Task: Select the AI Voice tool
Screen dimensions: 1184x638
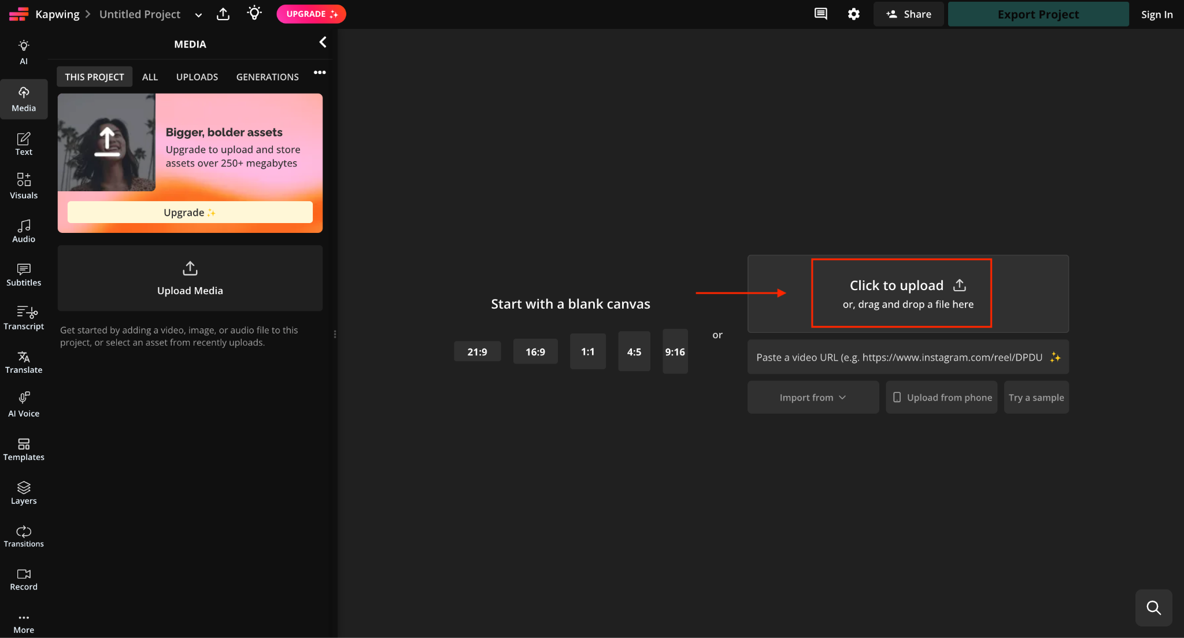Action: pos(24,405)
